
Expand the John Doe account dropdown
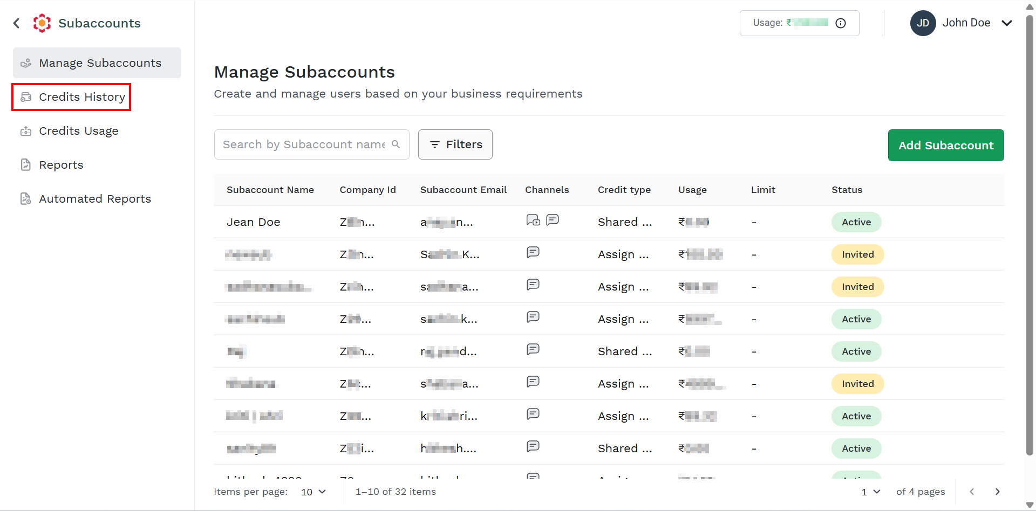(1007, 23)
